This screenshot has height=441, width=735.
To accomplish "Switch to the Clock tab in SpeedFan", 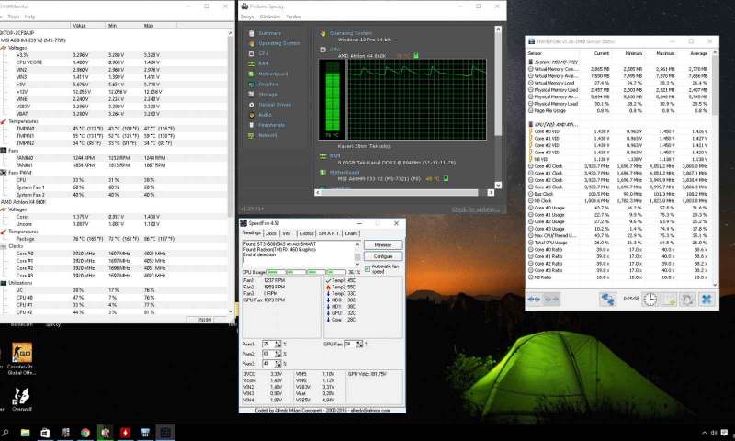I will pyautogui.click(x=271, y=233).
